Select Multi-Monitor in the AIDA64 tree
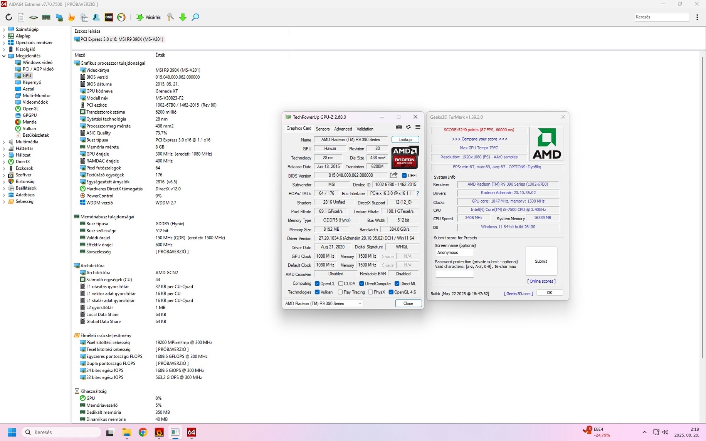Screen dimensions: 706x441 [37, 96]
